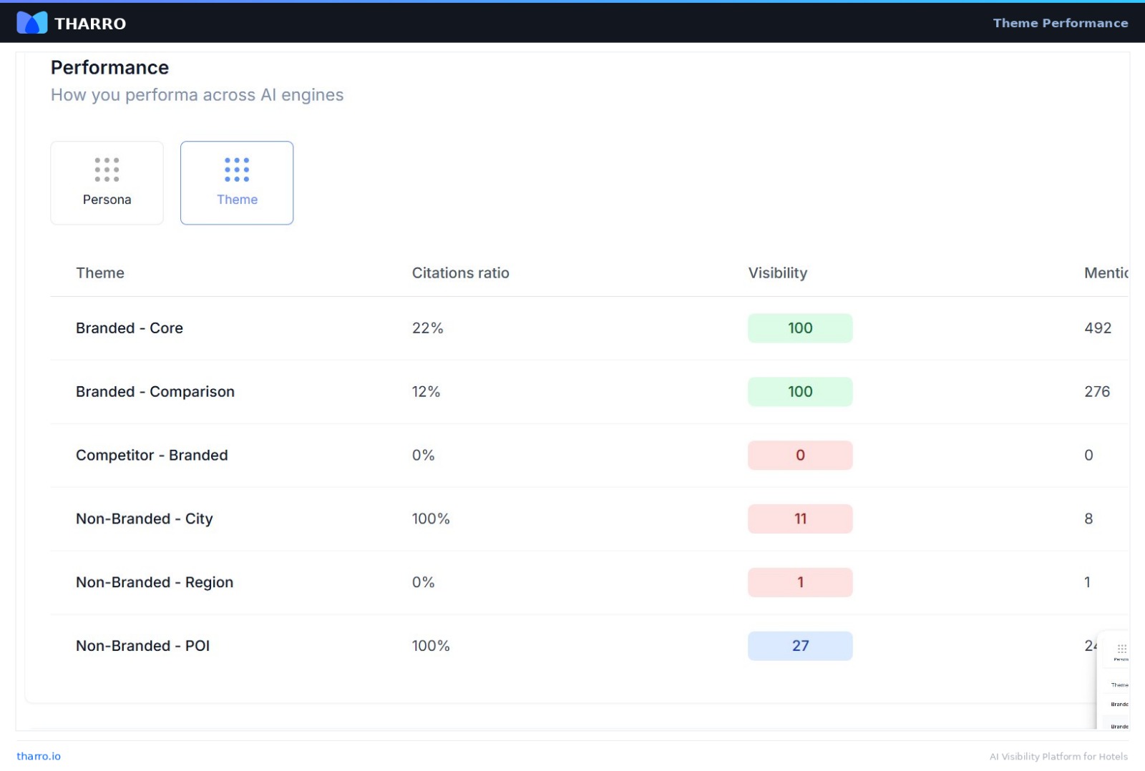
Task: Click the Theme Performance header title
Action: click(x=1060, y=23)
